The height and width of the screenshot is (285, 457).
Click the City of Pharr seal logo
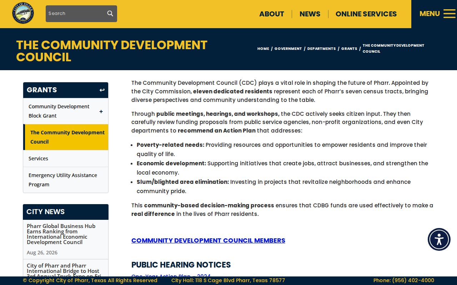[x=23, y=13]
